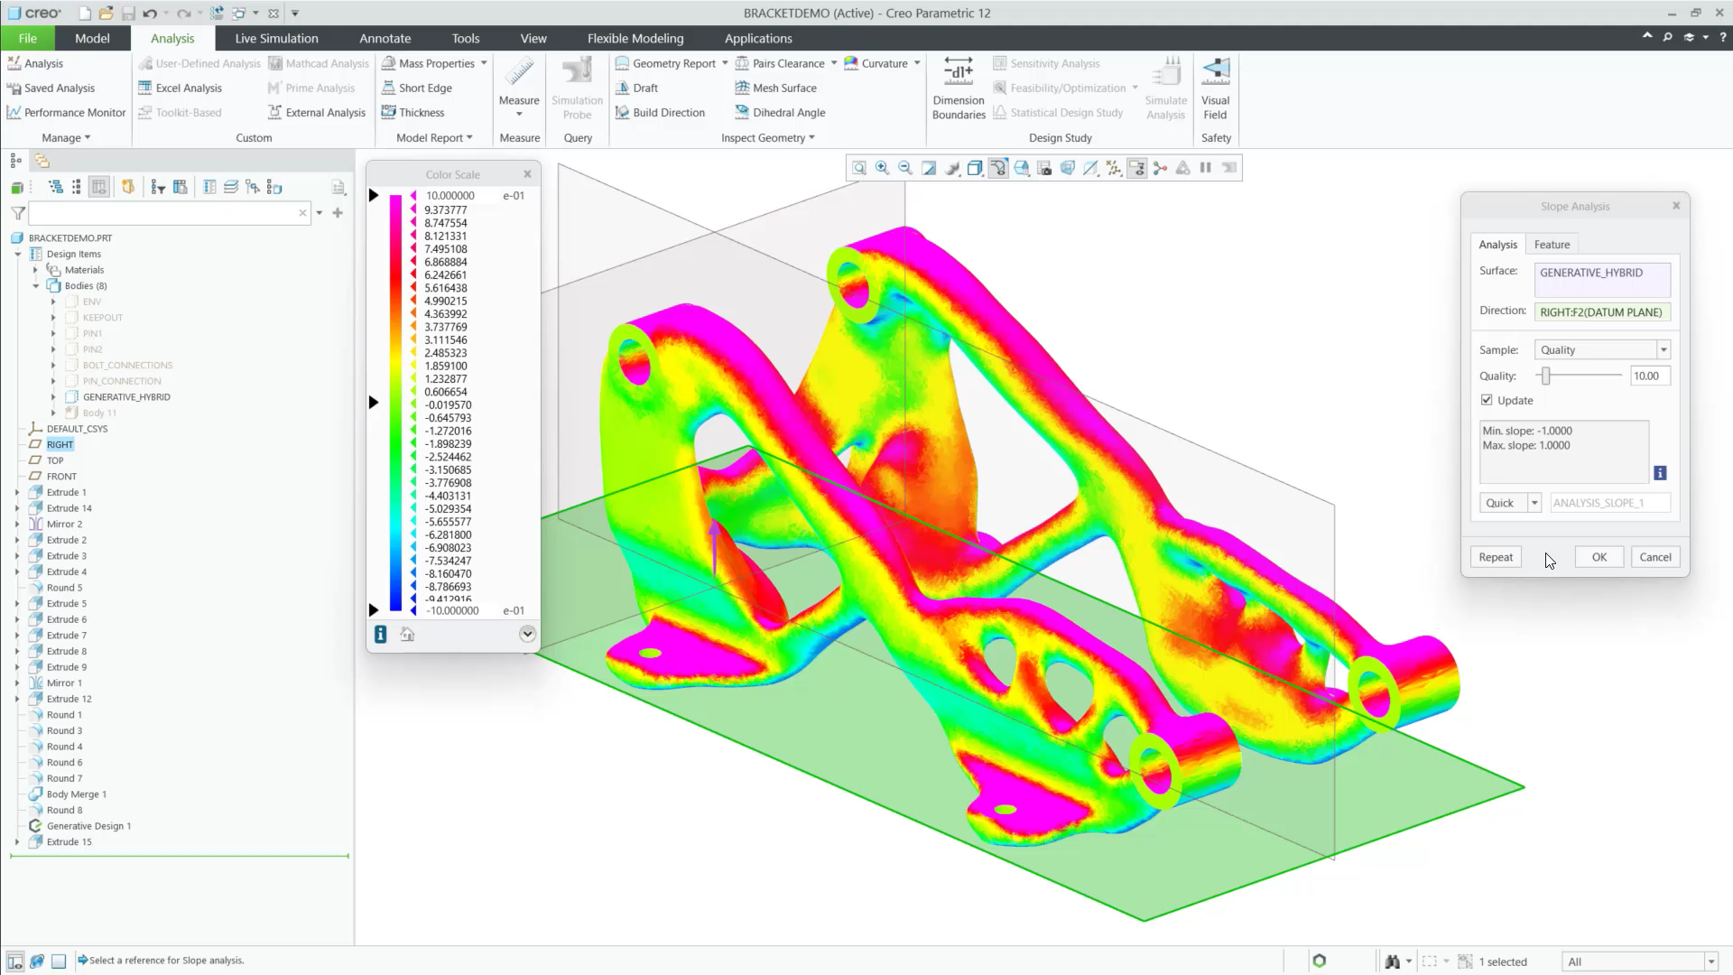Click the Short Edge tool
The width and height of the screenshot is (1733, 975).
416,88
